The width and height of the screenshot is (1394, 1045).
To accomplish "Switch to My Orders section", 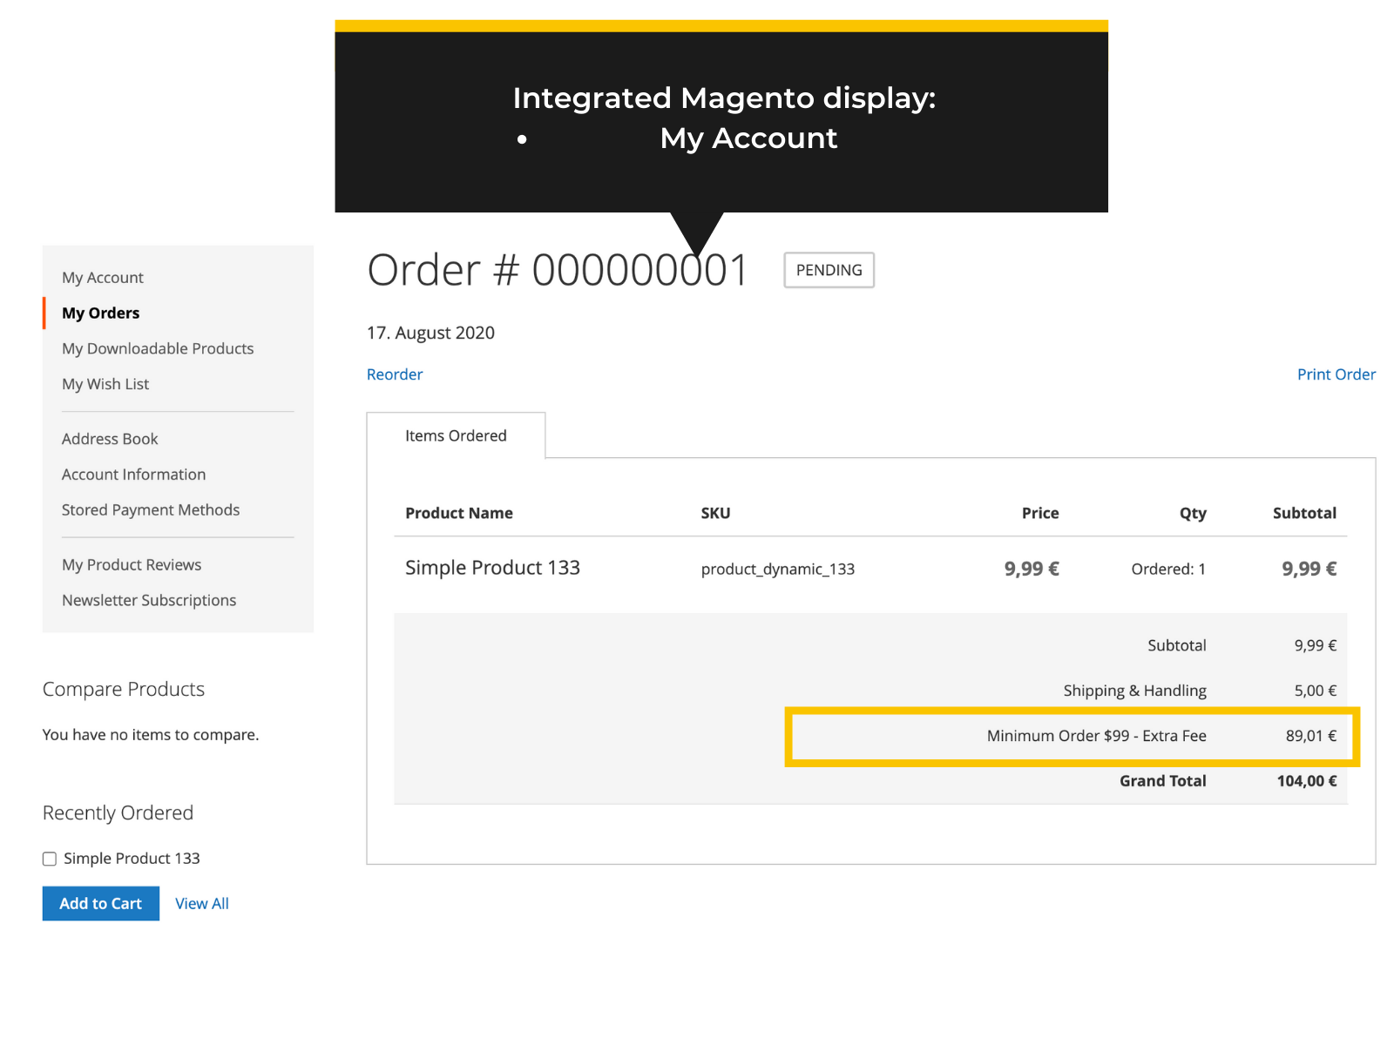I will click(100, 313).
